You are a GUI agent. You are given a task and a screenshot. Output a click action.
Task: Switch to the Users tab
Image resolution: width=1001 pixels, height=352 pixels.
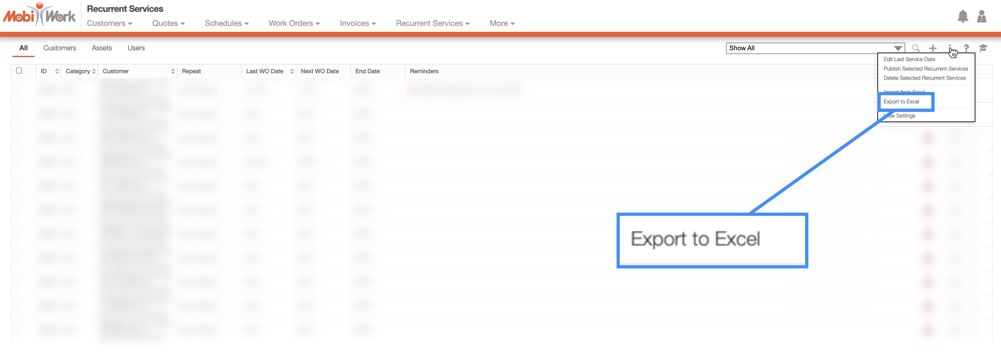point(136,48)
